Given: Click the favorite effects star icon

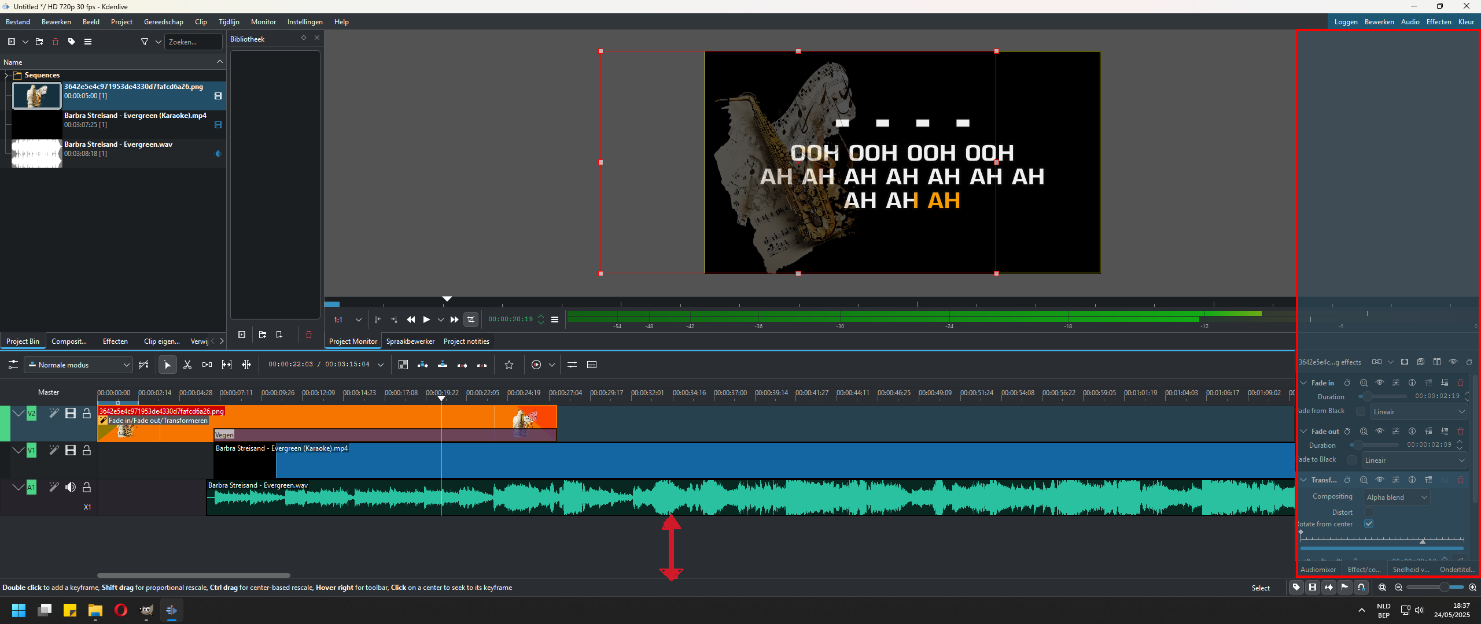Looking at the screenshot, I should coord(509,365).
